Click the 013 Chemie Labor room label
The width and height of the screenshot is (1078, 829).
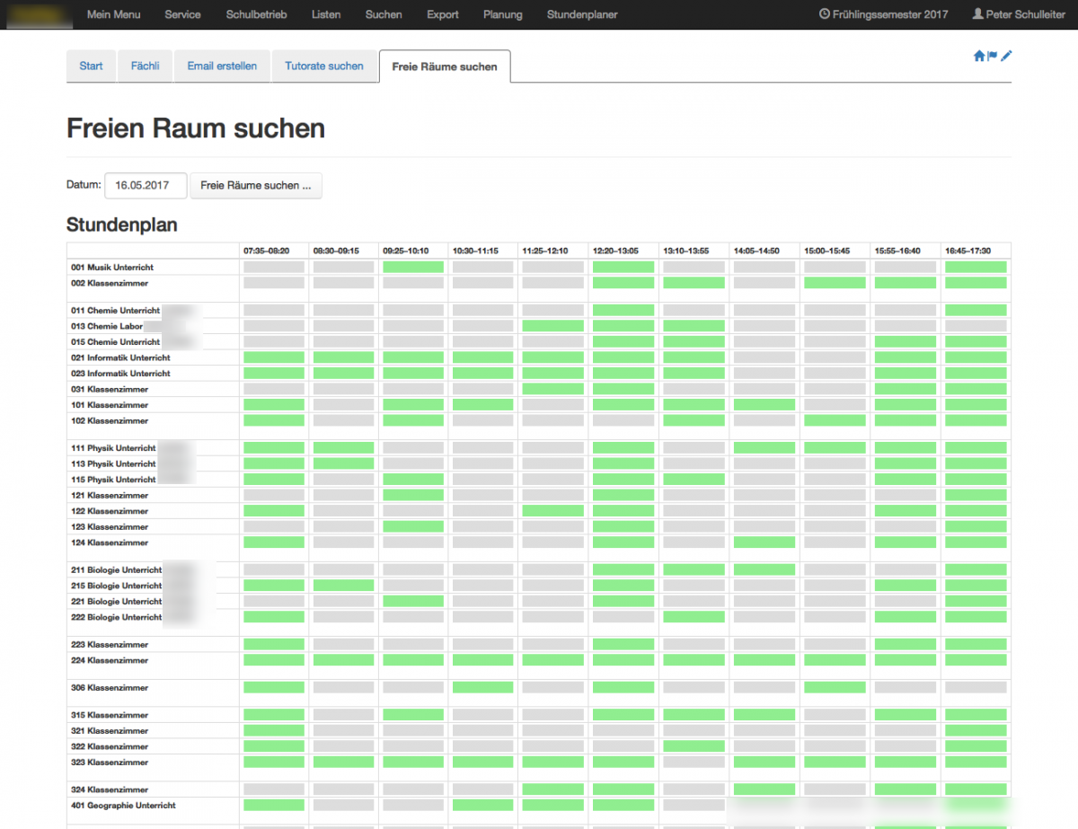click(107, 326)
